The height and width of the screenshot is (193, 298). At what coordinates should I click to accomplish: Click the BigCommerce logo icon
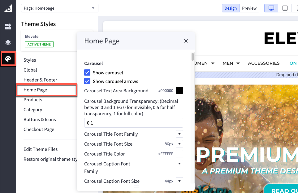point(8,8)
